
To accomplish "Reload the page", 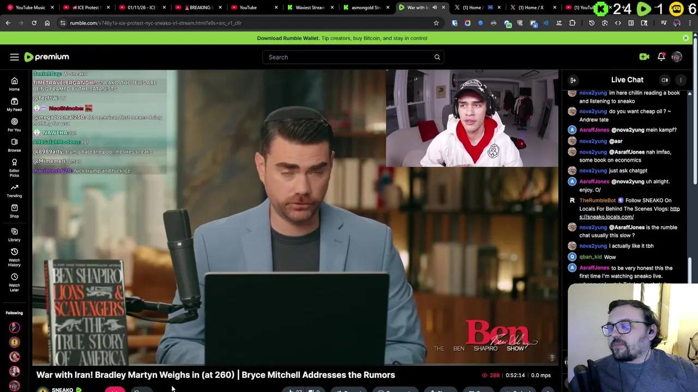I will pyautogui.click(x=34, y=23).
